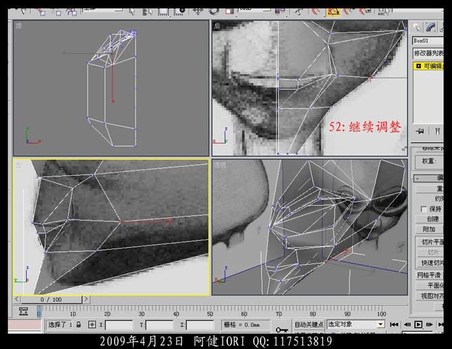Choose rectangular selection region tool

163,11
